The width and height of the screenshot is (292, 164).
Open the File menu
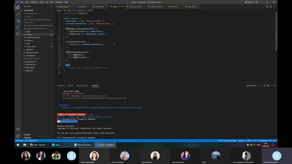point(22,2)
